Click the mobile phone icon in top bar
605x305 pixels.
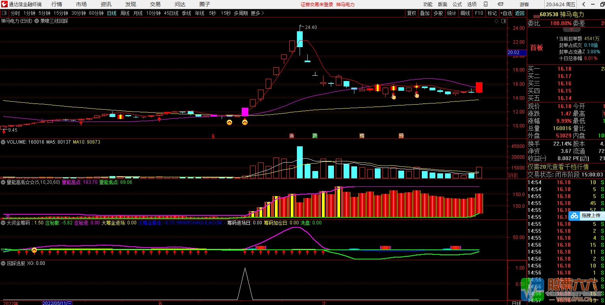[x=485, y=4]
